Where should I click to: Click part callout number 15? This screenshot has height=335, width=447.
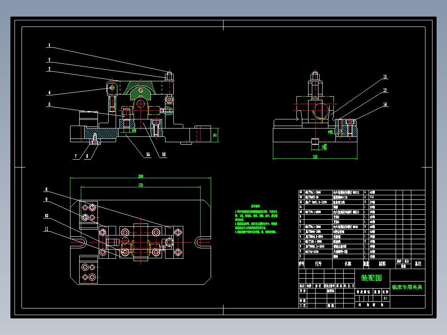coord(148,155)
